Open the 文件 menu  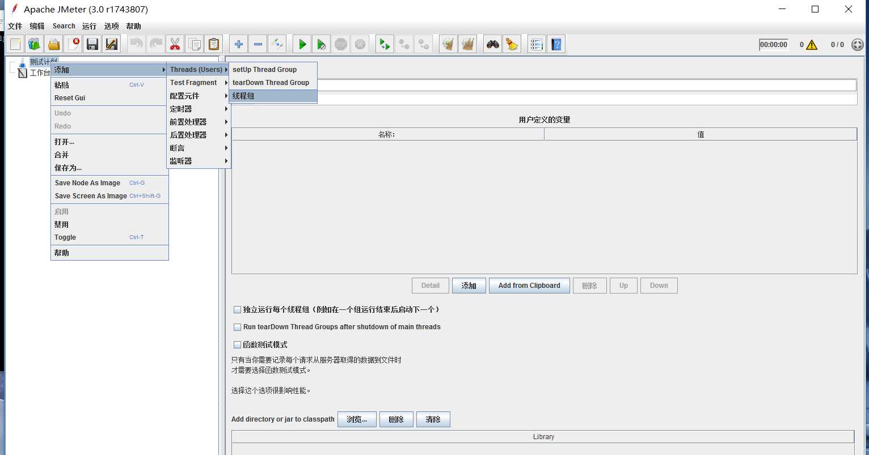coord(15,26)
